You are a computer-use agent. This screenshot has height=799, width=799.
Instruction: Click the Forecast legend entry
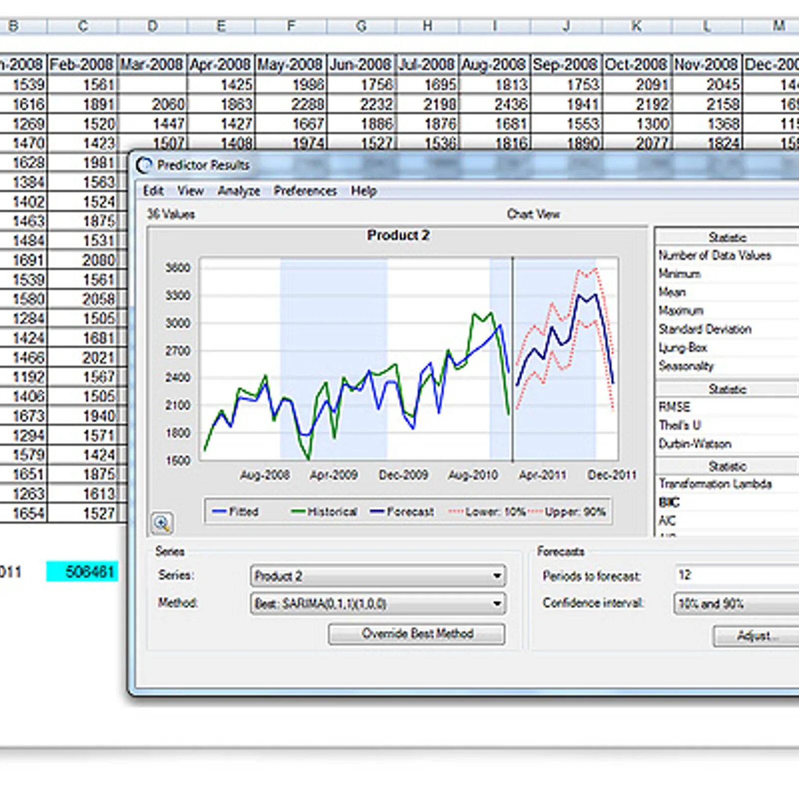click(402, 511)
